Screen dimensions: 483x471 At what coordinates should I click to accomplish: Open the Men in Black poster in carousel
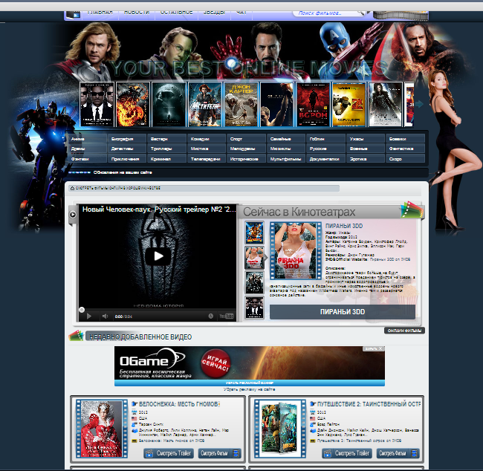97,105
